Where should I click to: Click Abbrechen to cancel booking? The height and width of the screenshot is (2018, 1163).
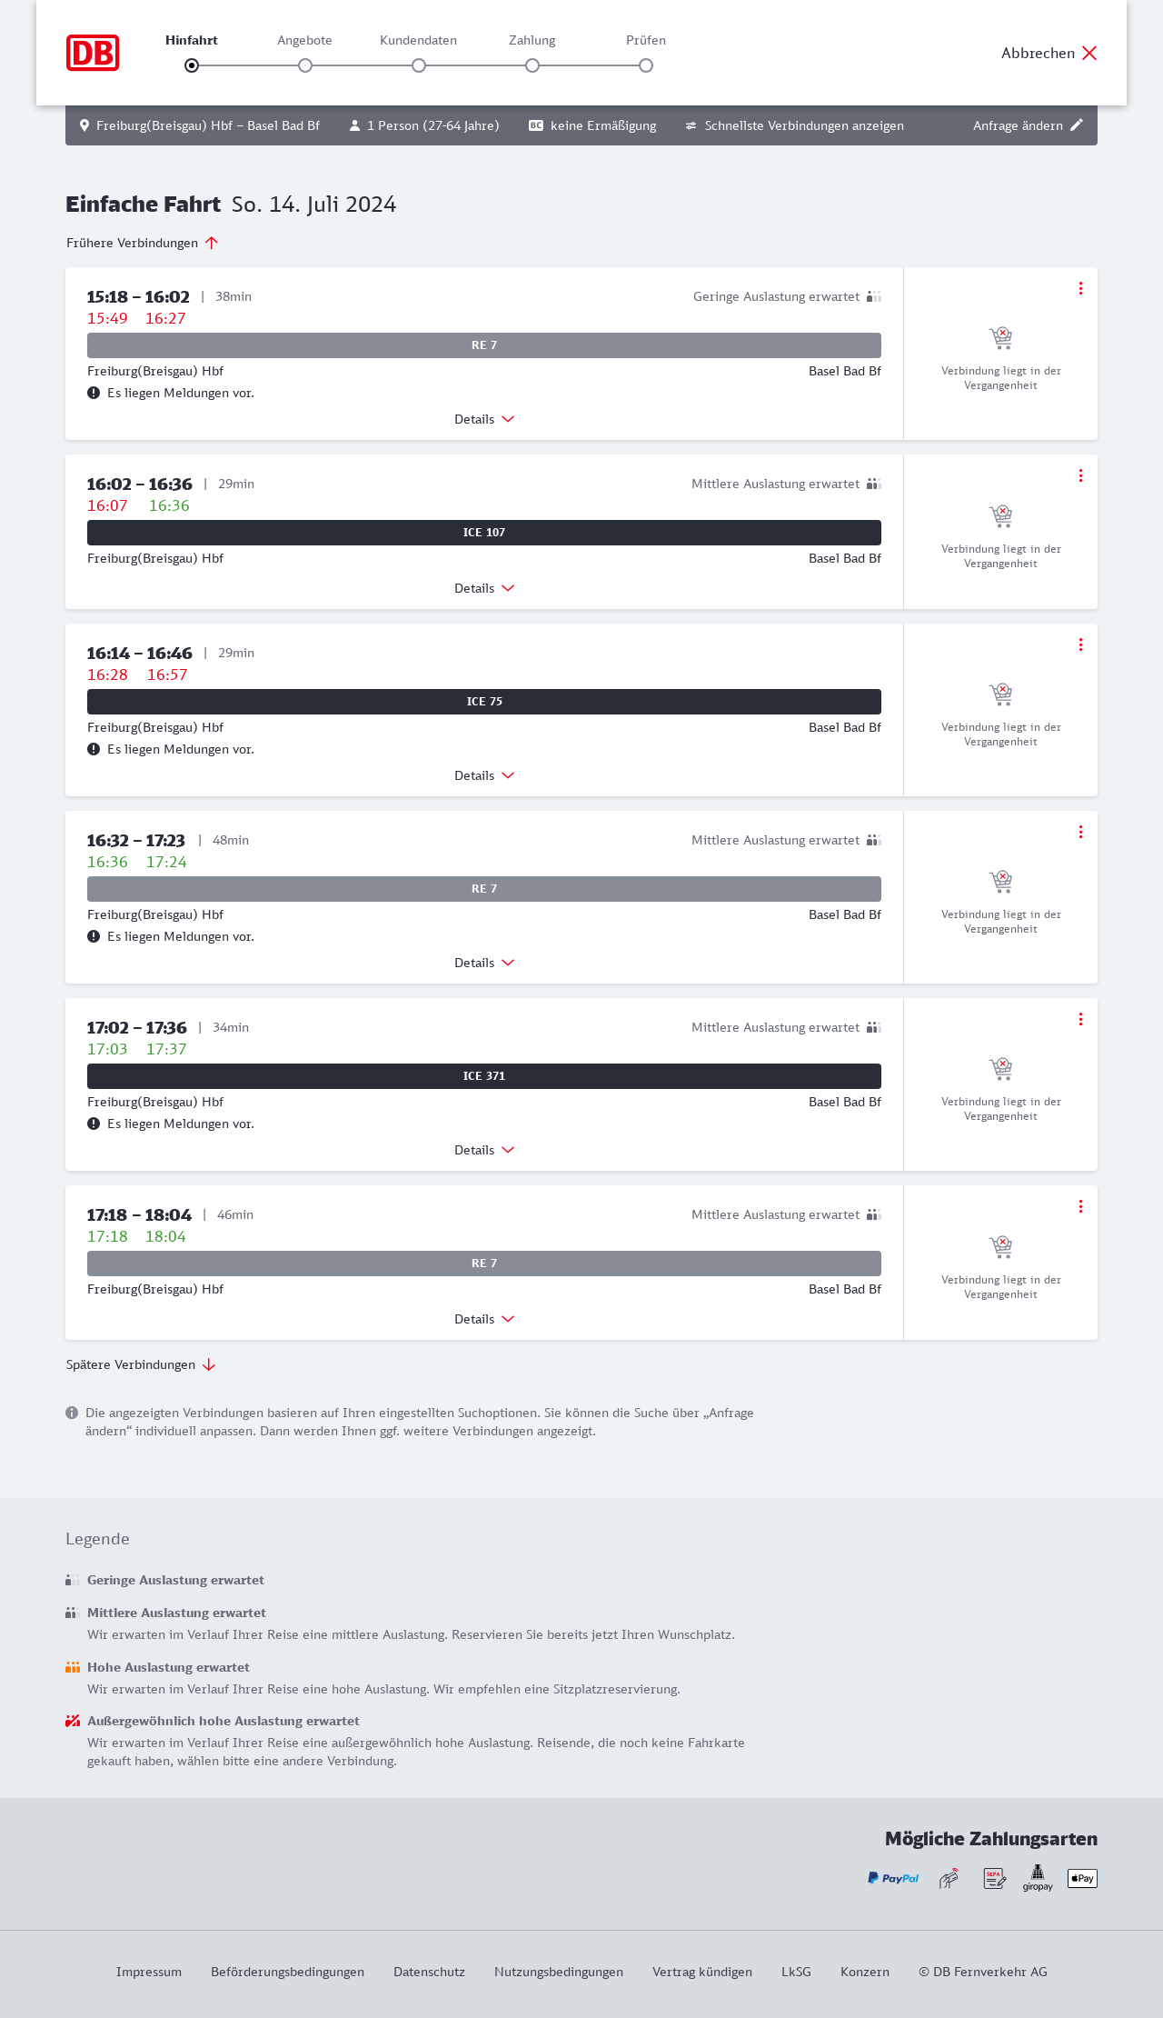coord(1049,53)
